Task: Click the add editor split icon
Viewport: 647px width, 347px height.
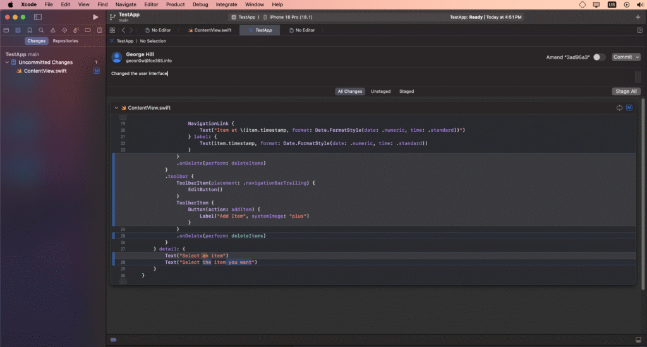Action: coord(639,30)
